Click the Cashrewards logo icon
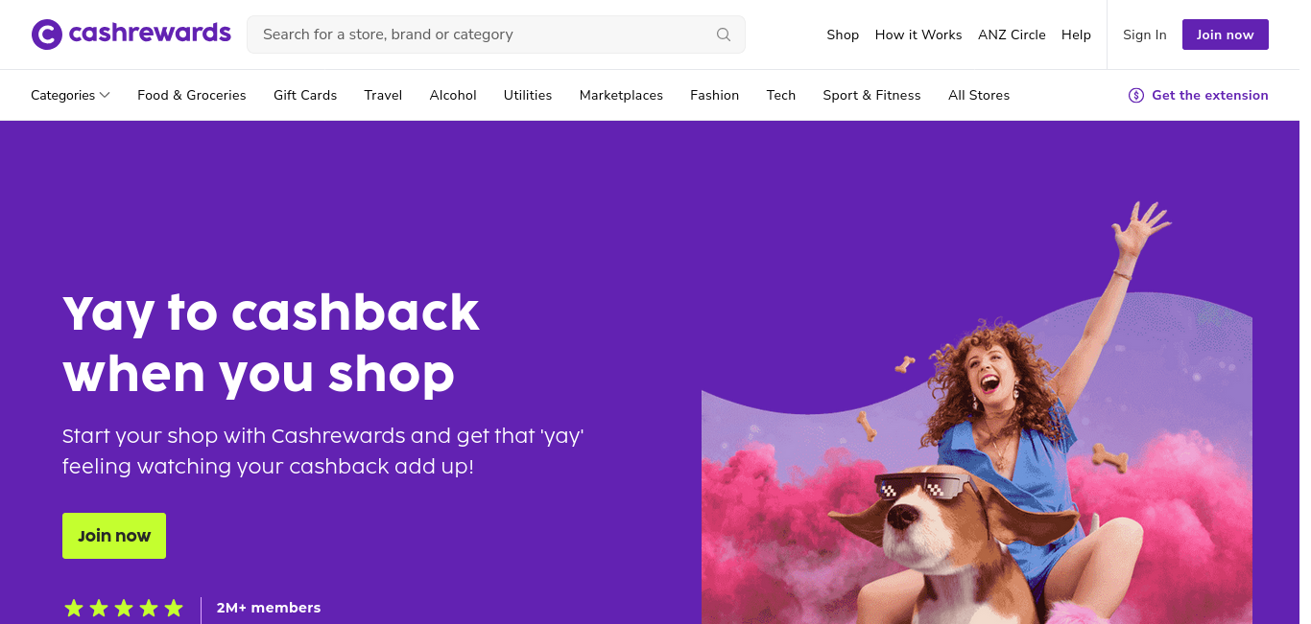The height and width of the screenshot is (624, 1311). [x=47, y=35]
